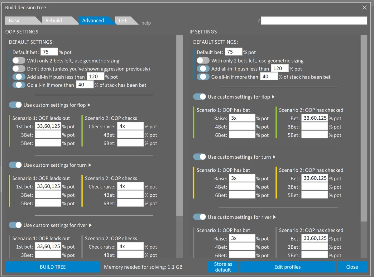
Task: Click the IP settings vertical scrollbar
Action: [x=364, y=128]
